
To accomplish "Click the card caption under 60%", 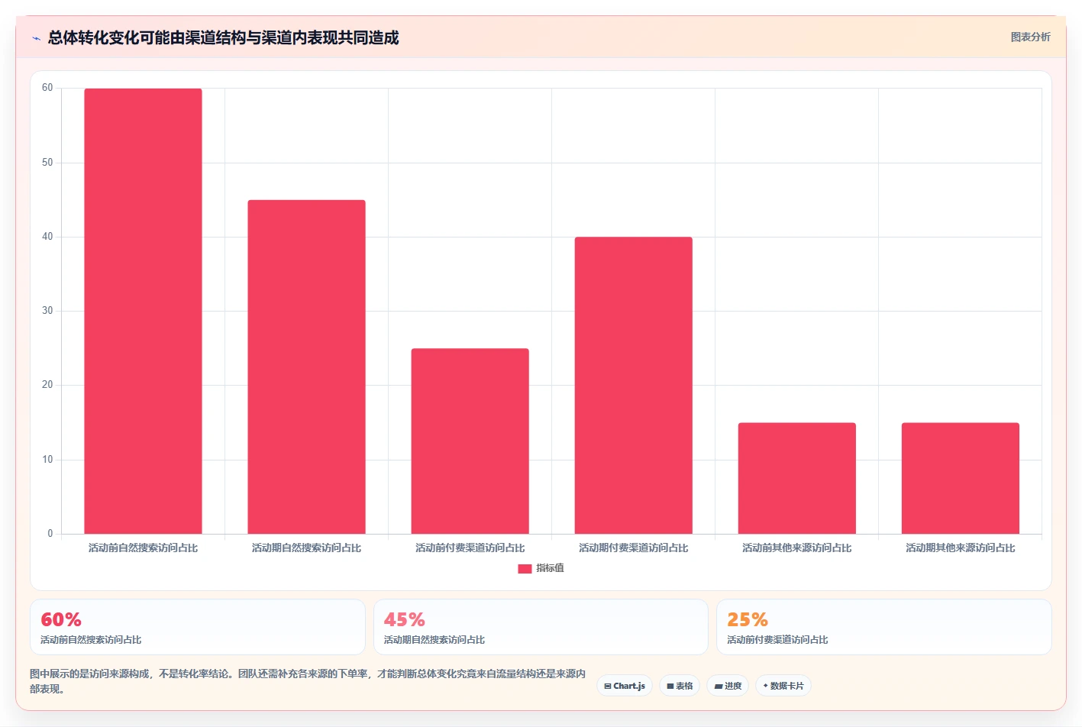I will pos(91,640).
